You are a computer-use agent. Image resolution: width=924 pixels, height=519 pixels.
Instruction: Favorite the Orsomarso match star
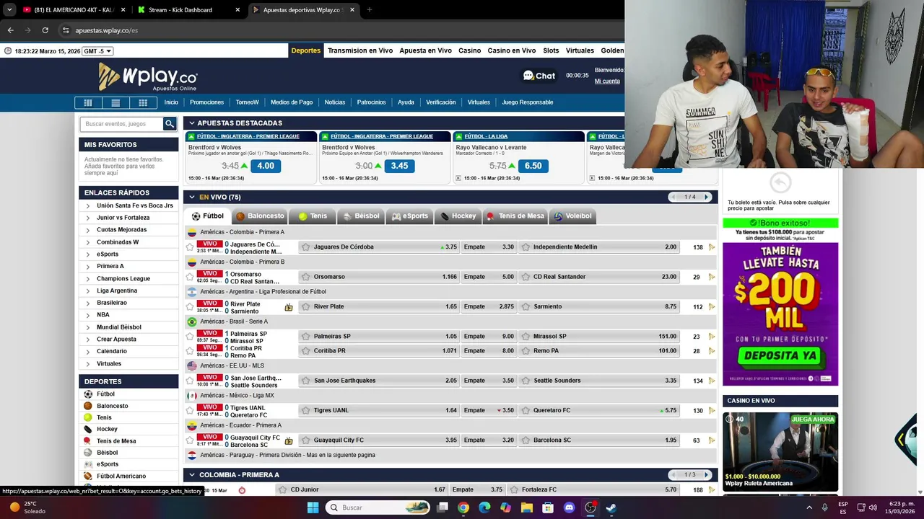(x=190, y=277)
